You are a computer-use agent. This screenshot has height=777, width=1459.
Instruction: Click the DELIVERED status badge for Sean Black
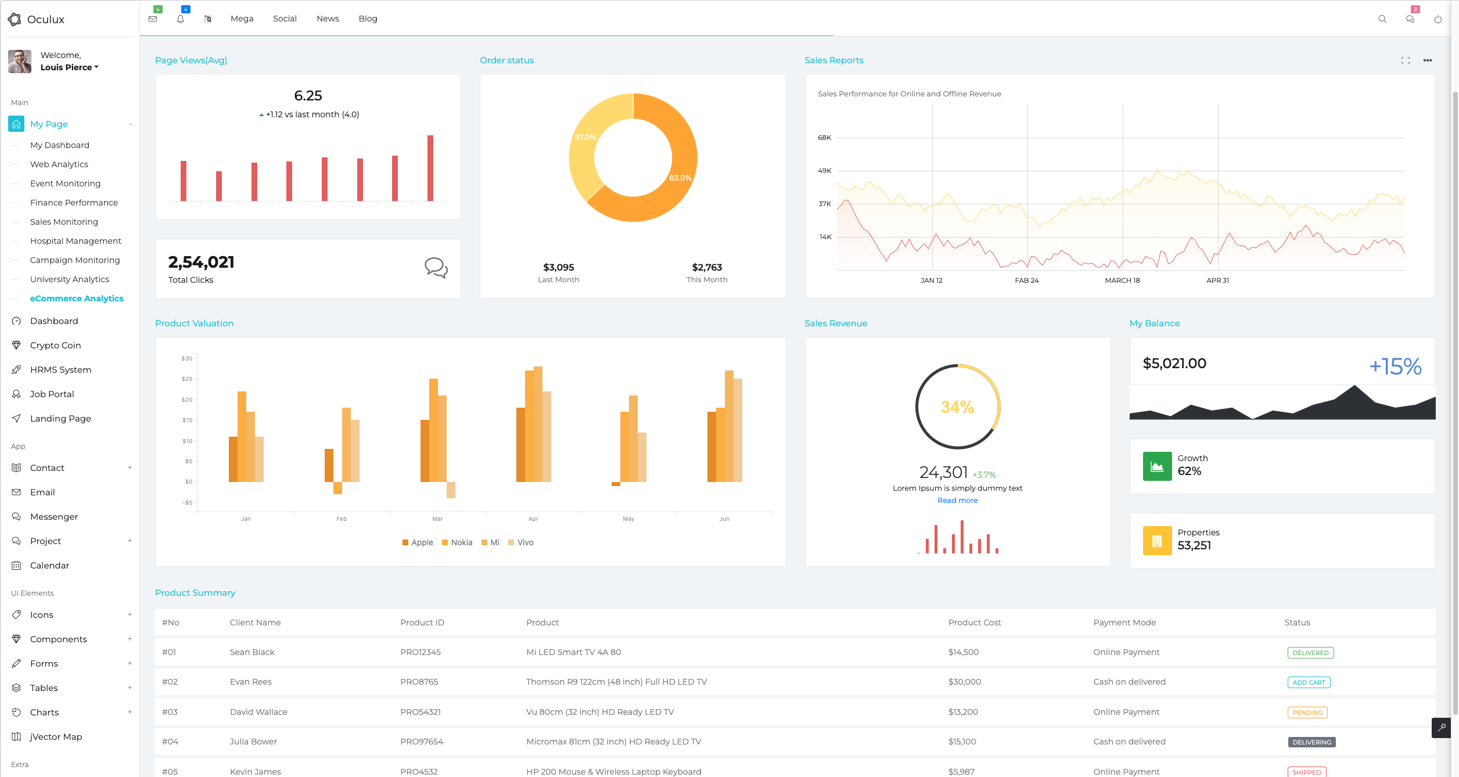[x=1310, y=653]
